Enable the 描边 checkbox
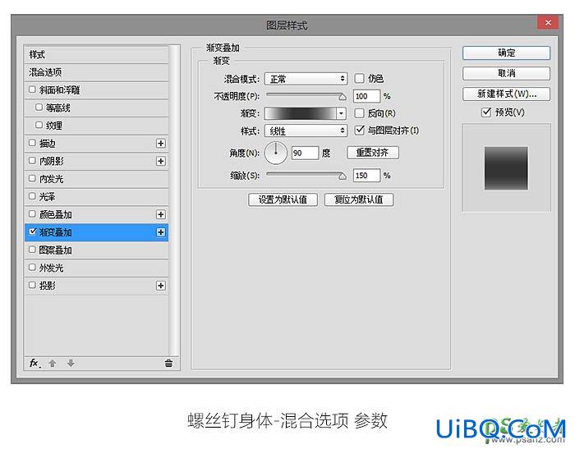Screen dimensions: 575x449 (32, 143)
